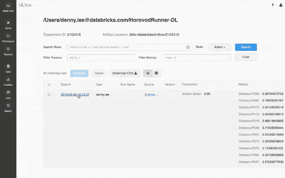The image size is (285, 178).
Task: Download runs as CSV
Action: pyautogui.click(x=125, y=73)
